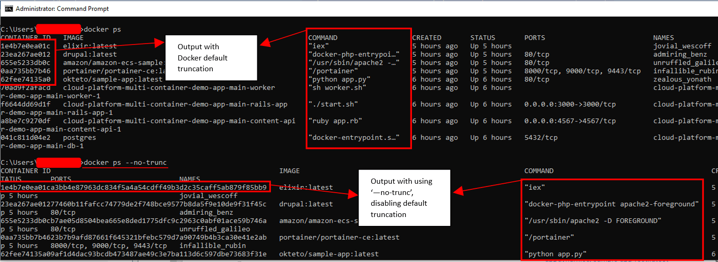Image resolution: width=718 pixels, height=262 pixels.
Task: Select short container ID 0aa735bb7b46
Action: tap(26, 71)
